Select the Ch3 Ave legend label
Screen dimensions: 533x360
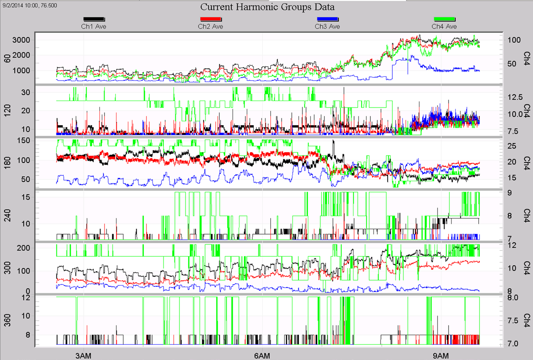(327, 27)
